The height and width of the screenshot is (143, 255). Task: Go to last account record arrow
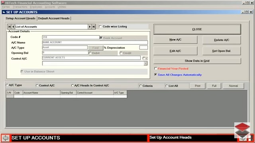94,27
